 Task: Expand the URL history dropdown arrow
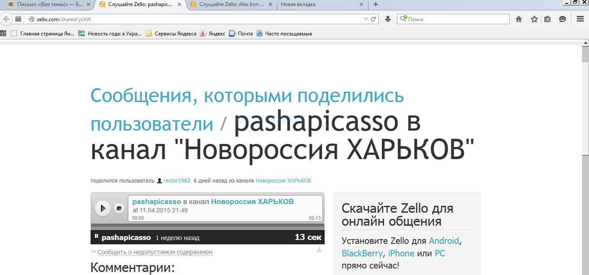click(x=366, y=19)
